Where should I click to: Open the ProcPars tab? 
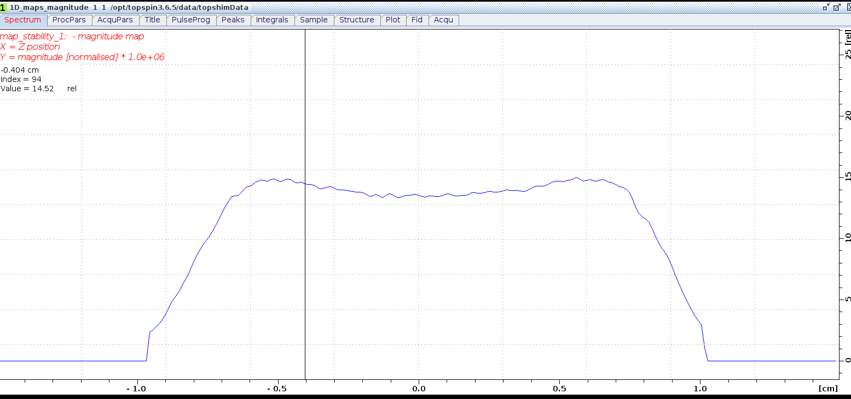coord(69,20)
